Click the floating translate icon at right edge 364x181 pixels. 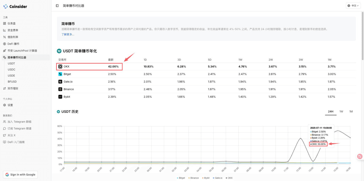(x=360, y=156)
